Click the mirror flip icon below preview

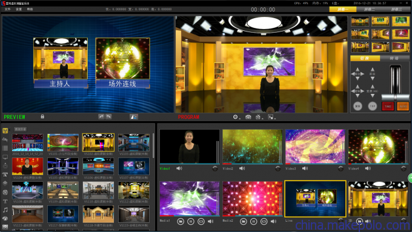[x=134, y=117]
